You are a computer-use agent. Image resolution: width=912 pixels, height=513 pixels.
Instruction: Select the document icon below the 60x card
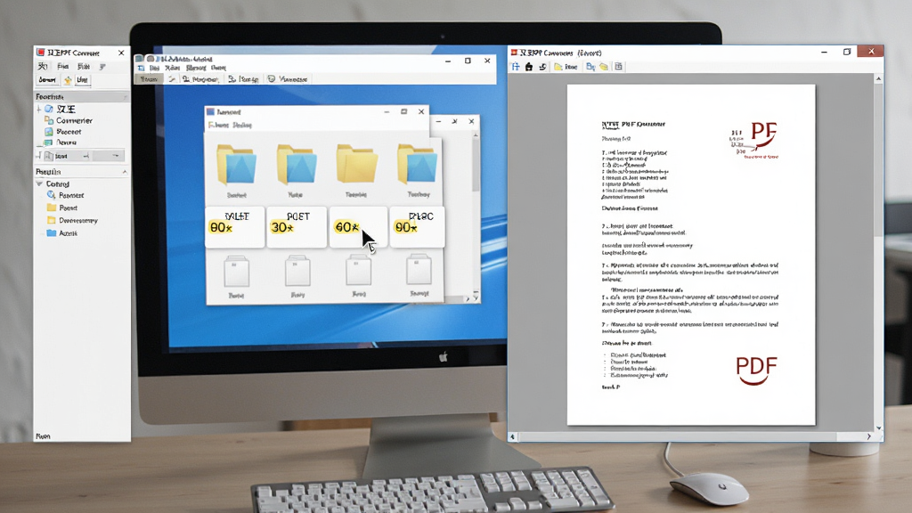358,270
